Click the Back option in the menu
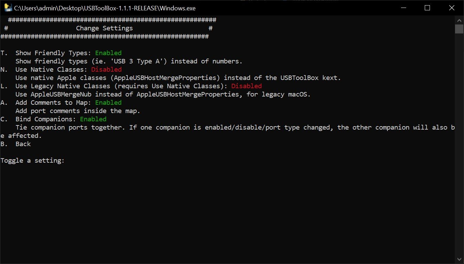Screen dimensions: 464x264 23,144
